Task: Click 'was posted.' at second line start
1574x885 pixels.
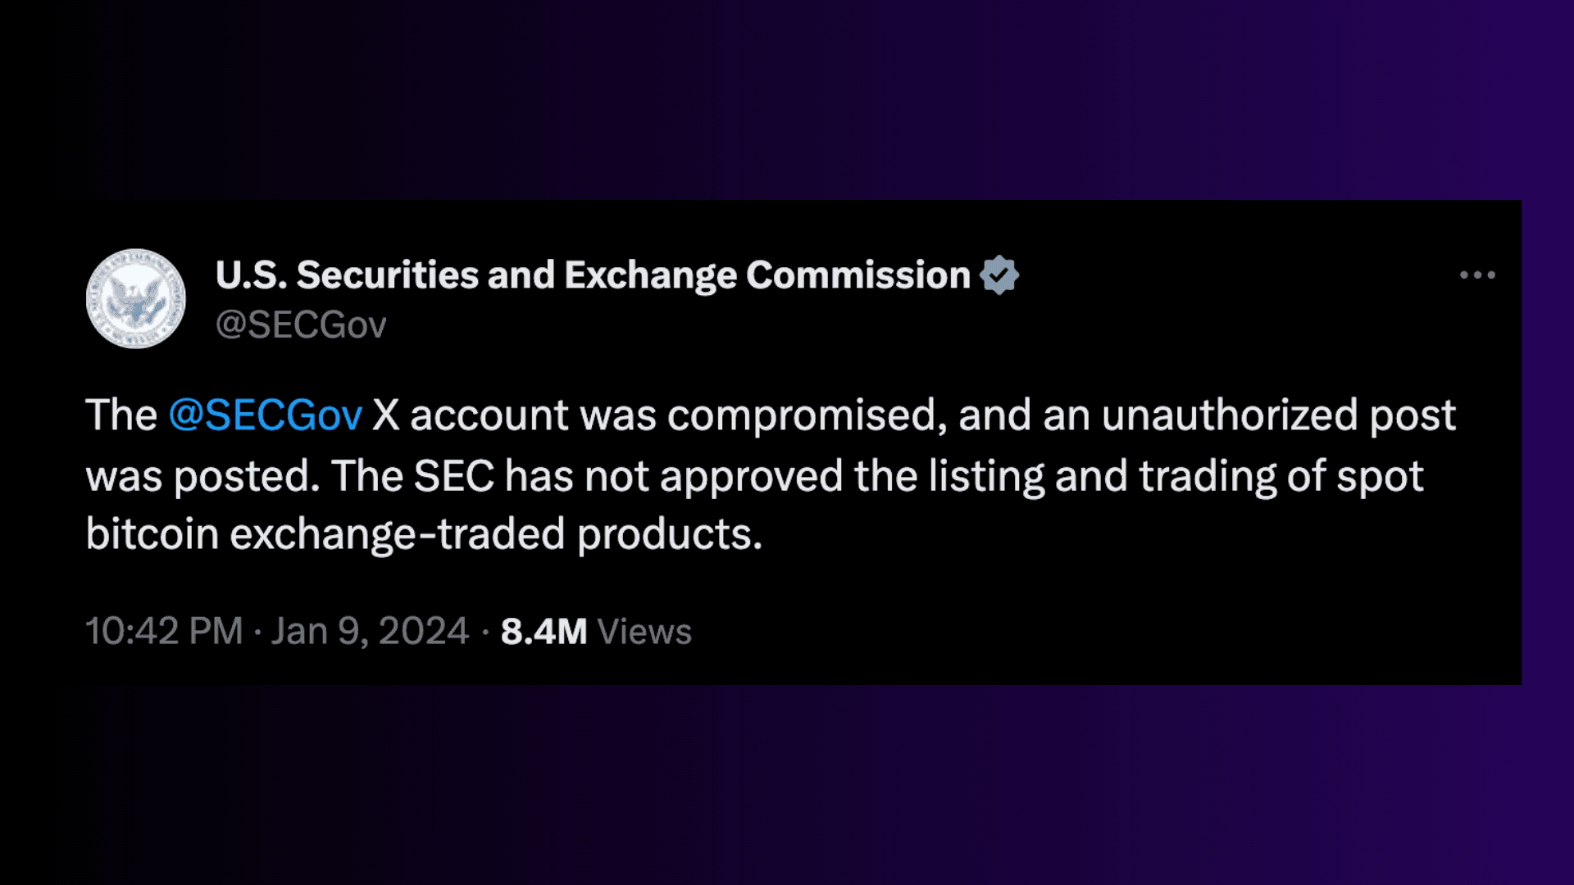Action: coord(202,477)
